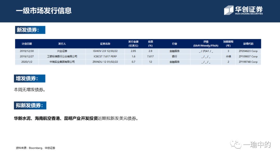Click the 增发债券 section label
Viewport: 280px width, 157px height.
tap(30, 78)
